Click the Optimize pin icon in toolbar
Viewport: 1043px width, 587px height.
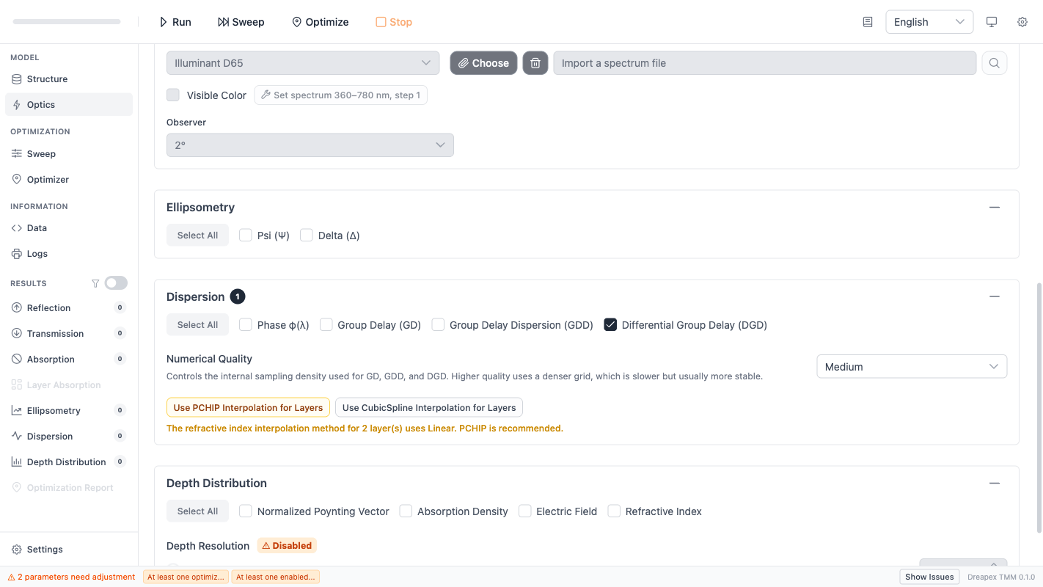tap(297, 22)
